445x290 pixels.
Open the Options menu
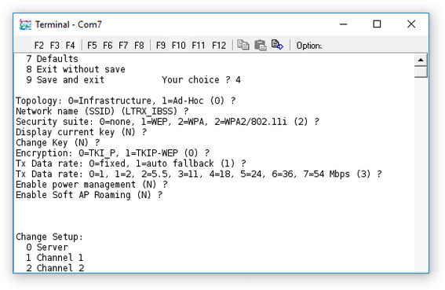click(x=308, y=46)
